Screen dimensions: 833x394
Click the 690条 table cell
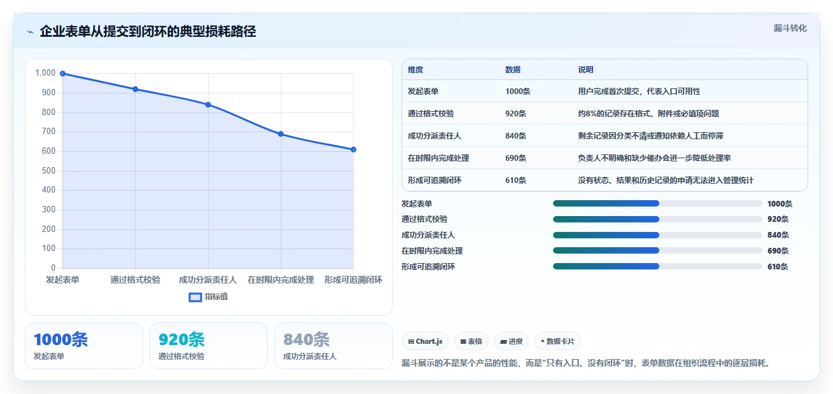point(515,158)
